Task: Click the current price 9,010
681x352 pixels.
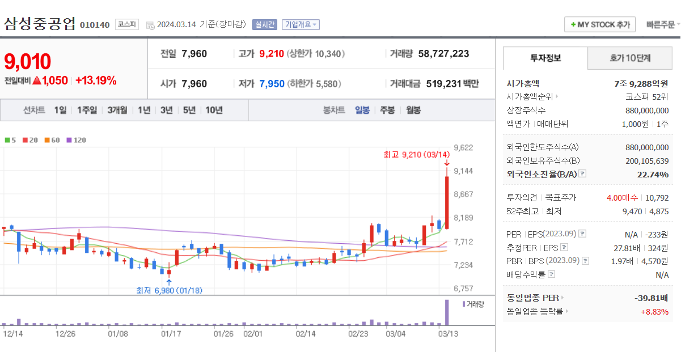Action: (x=28, y=61)
